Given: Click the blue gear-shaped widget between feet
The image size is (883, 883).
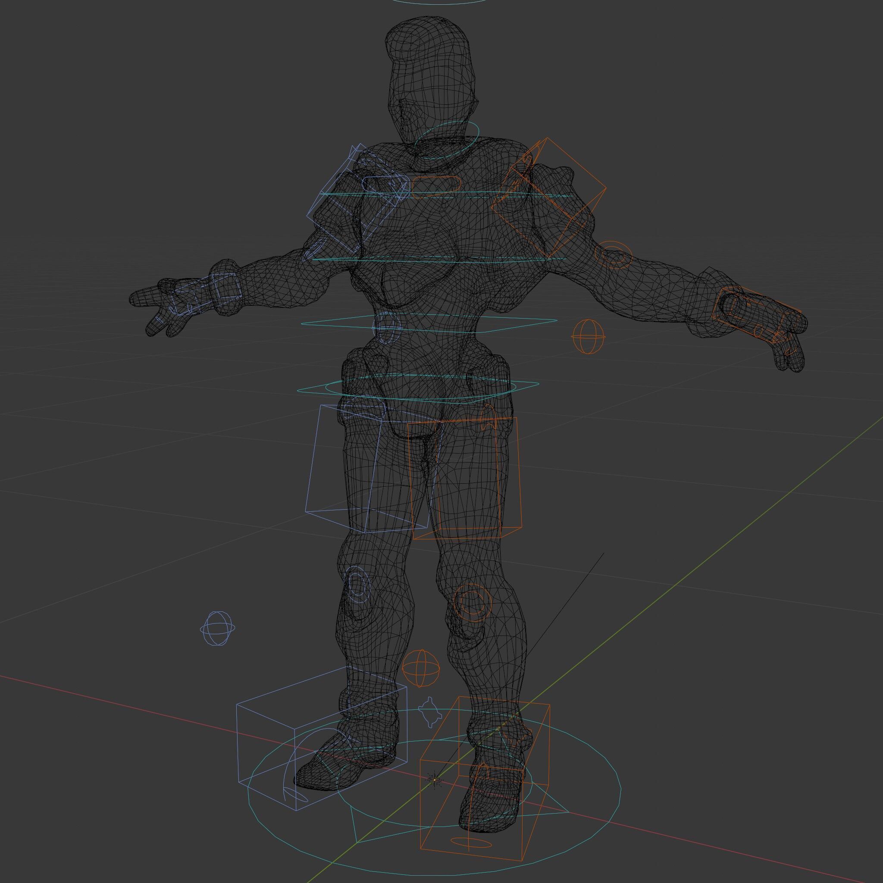Looking at the screenshot, I should coord(429,713).
